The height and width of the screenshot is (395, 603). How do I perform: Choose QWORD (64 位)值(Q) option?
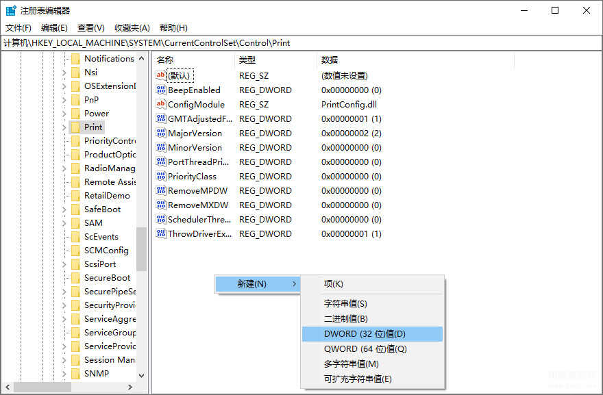[x=372, y=349]
